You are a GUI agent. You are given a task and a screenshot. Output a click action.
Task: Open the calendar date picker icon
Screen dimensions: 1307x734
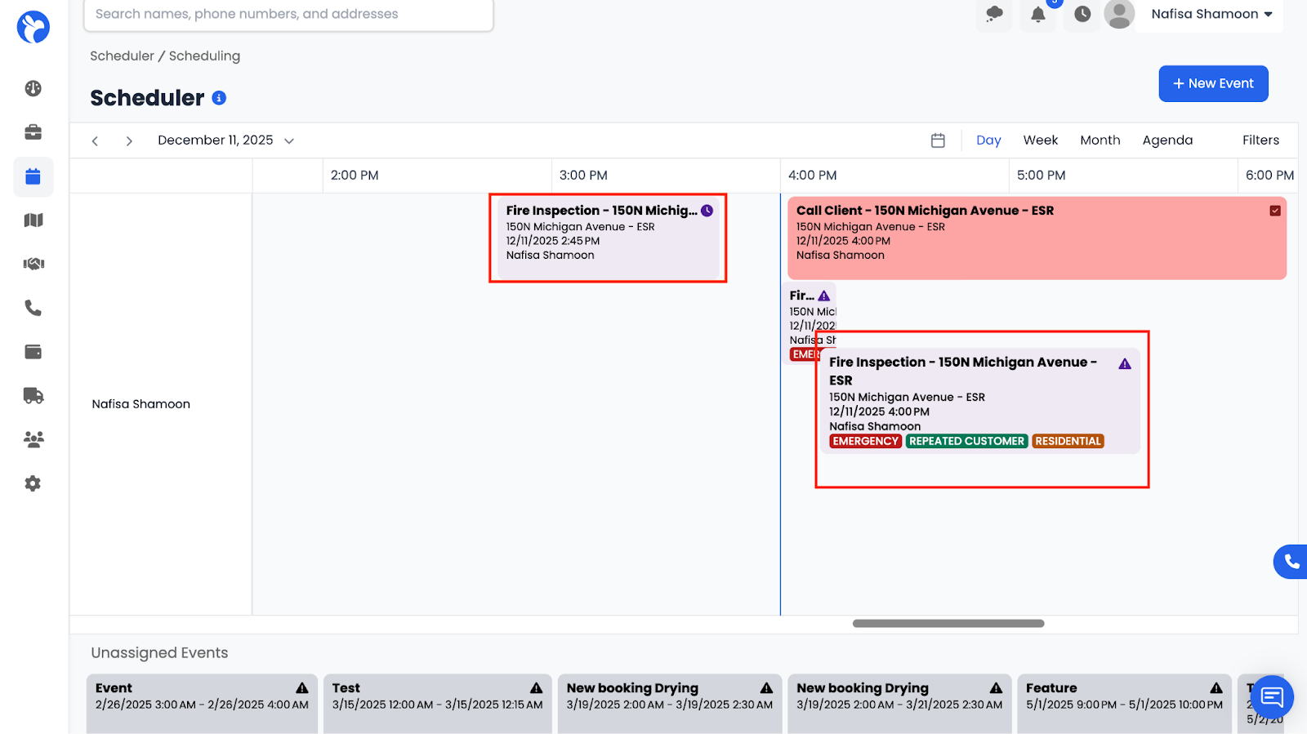point(938,140)
